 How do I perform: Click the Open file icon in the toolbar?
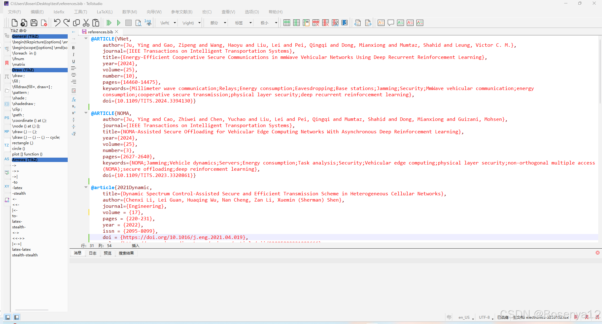tap(24, 23)
